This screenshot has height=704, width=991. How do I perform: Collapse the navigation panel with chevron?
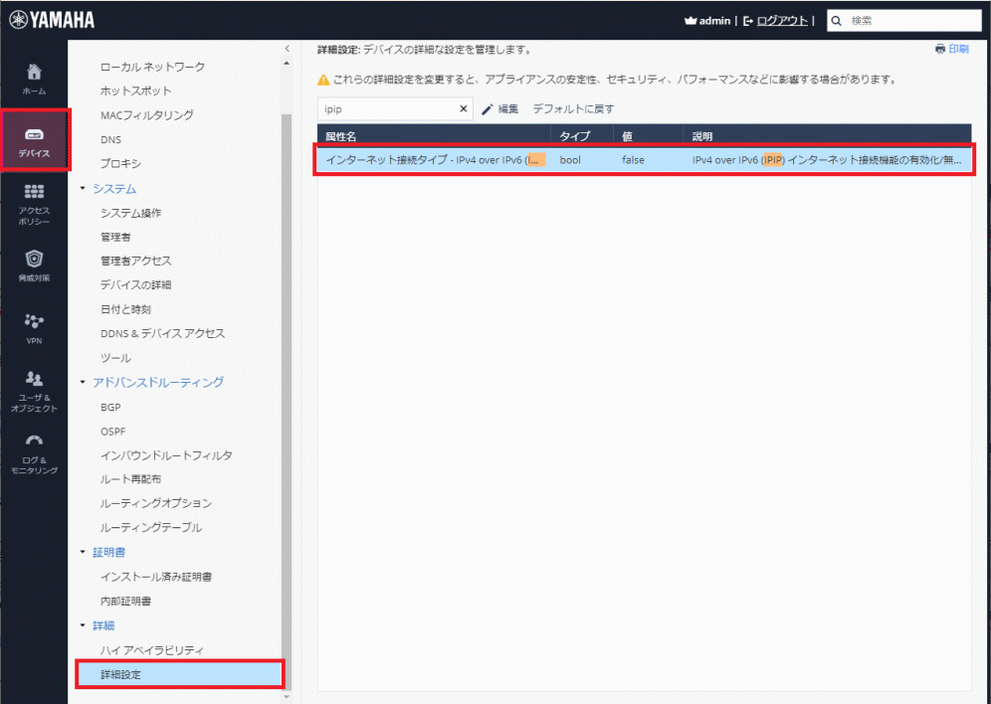(x=287, y=48)
